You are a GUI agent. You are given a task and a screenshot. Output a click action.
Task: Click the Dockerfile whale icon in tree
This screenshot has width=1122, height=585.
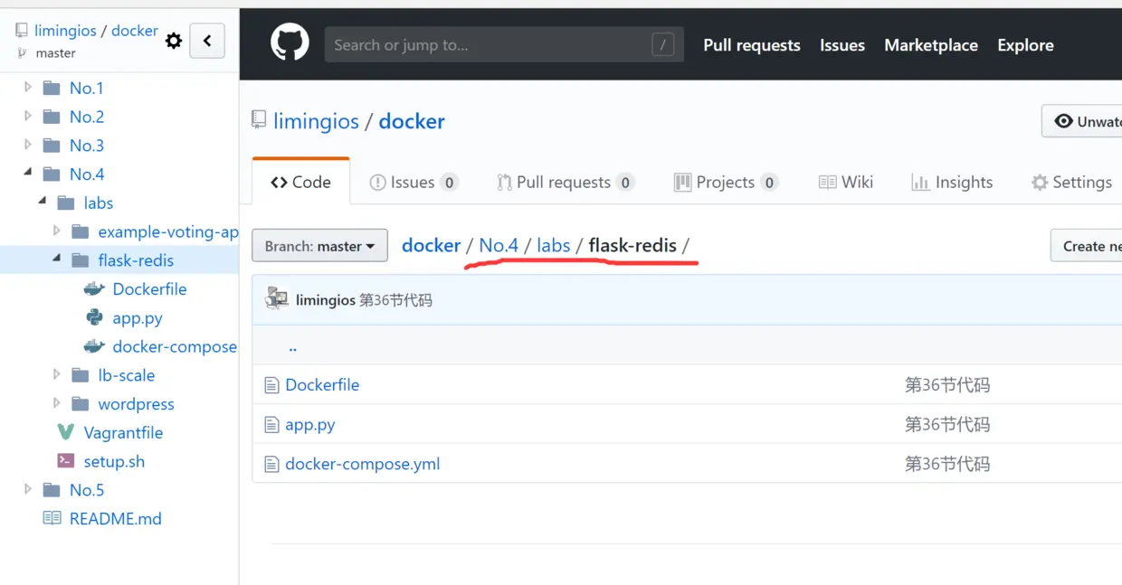point(94,289)
